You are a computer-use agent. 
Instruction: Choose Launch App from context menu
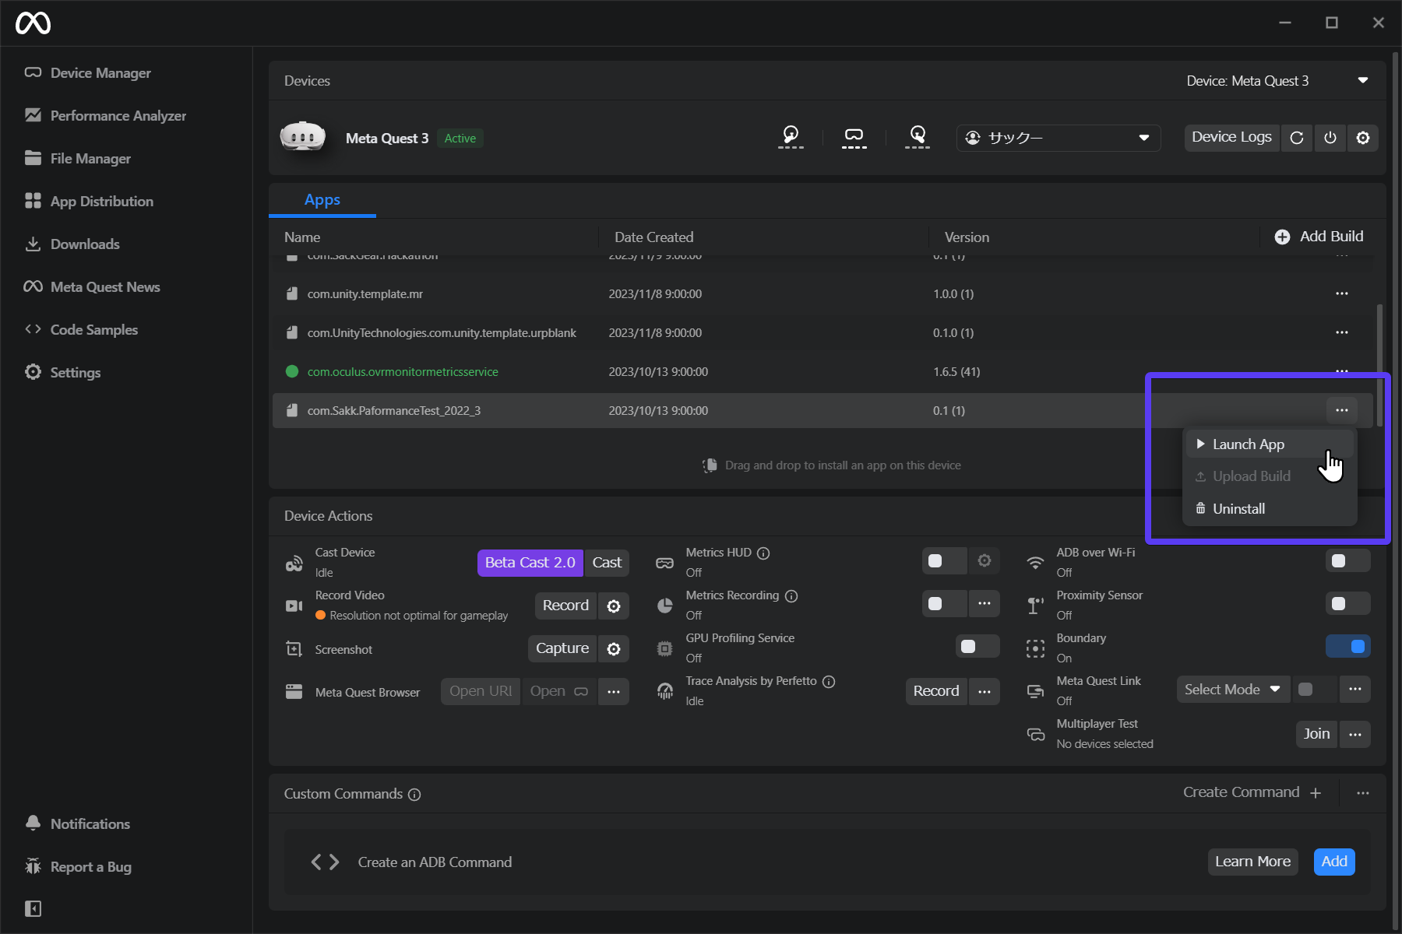click(1248, 444)
